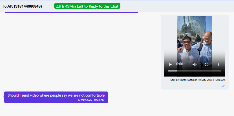The width and height of the screenshot is (234, 116).
Task: Open the video in fullscreen mode
Action: [x=207, y=64]
